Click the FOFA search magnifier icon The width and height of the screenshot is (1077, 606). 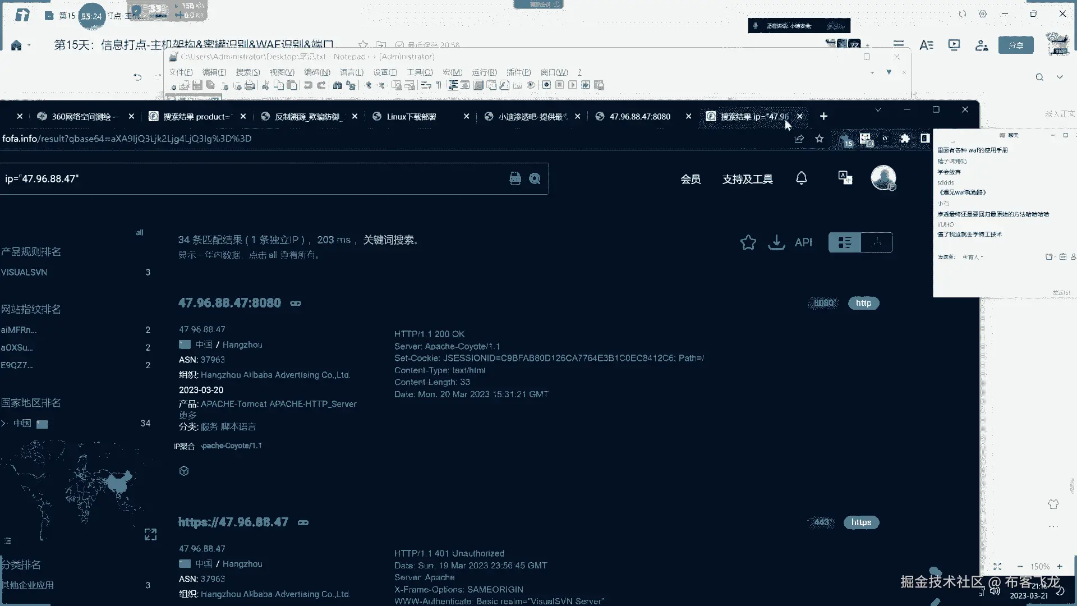[x=535, y=178]
